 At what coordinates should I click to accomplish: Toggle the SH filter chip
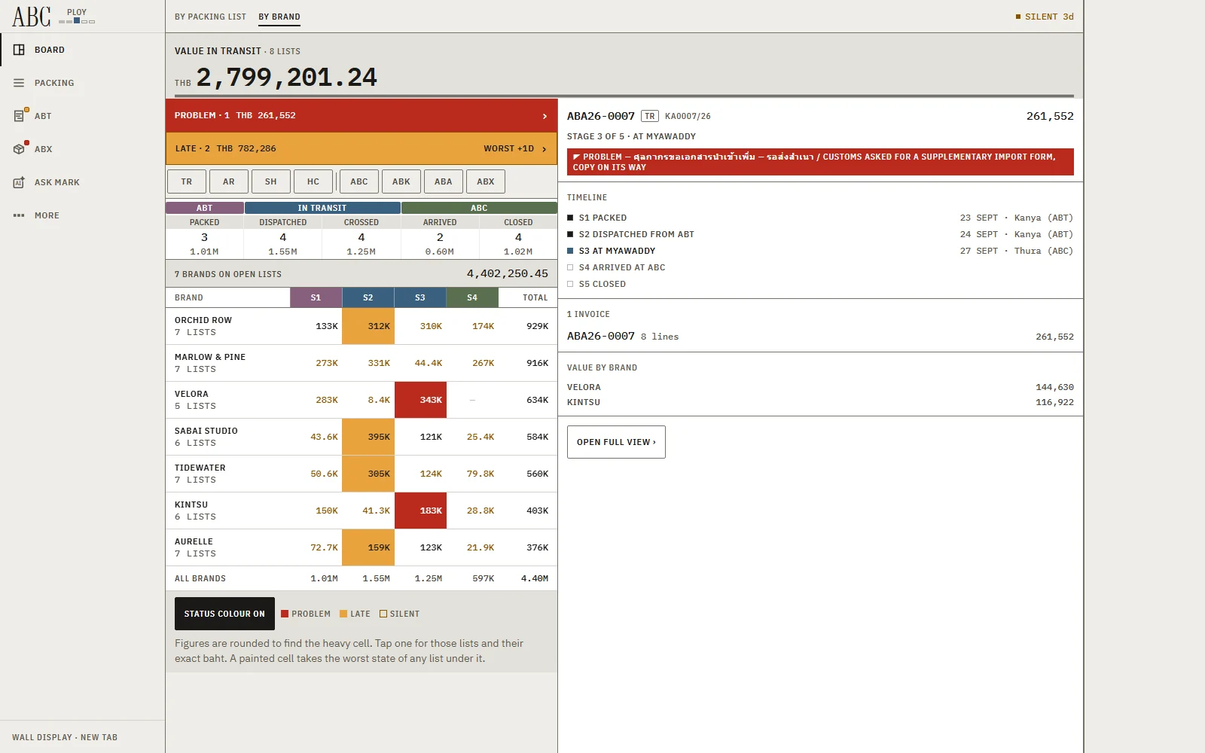pyautogui.click(x=271, y=181)
